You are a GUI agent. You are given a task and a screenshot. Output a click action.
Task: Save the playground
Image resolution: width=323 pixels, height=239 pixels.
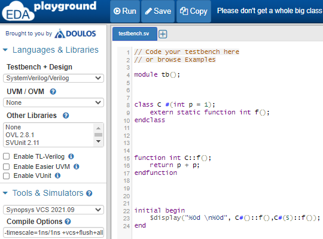(158, 11)
